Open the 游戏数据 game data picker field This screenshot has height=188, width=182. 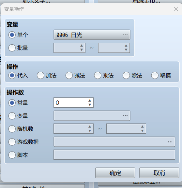point(114,142)
